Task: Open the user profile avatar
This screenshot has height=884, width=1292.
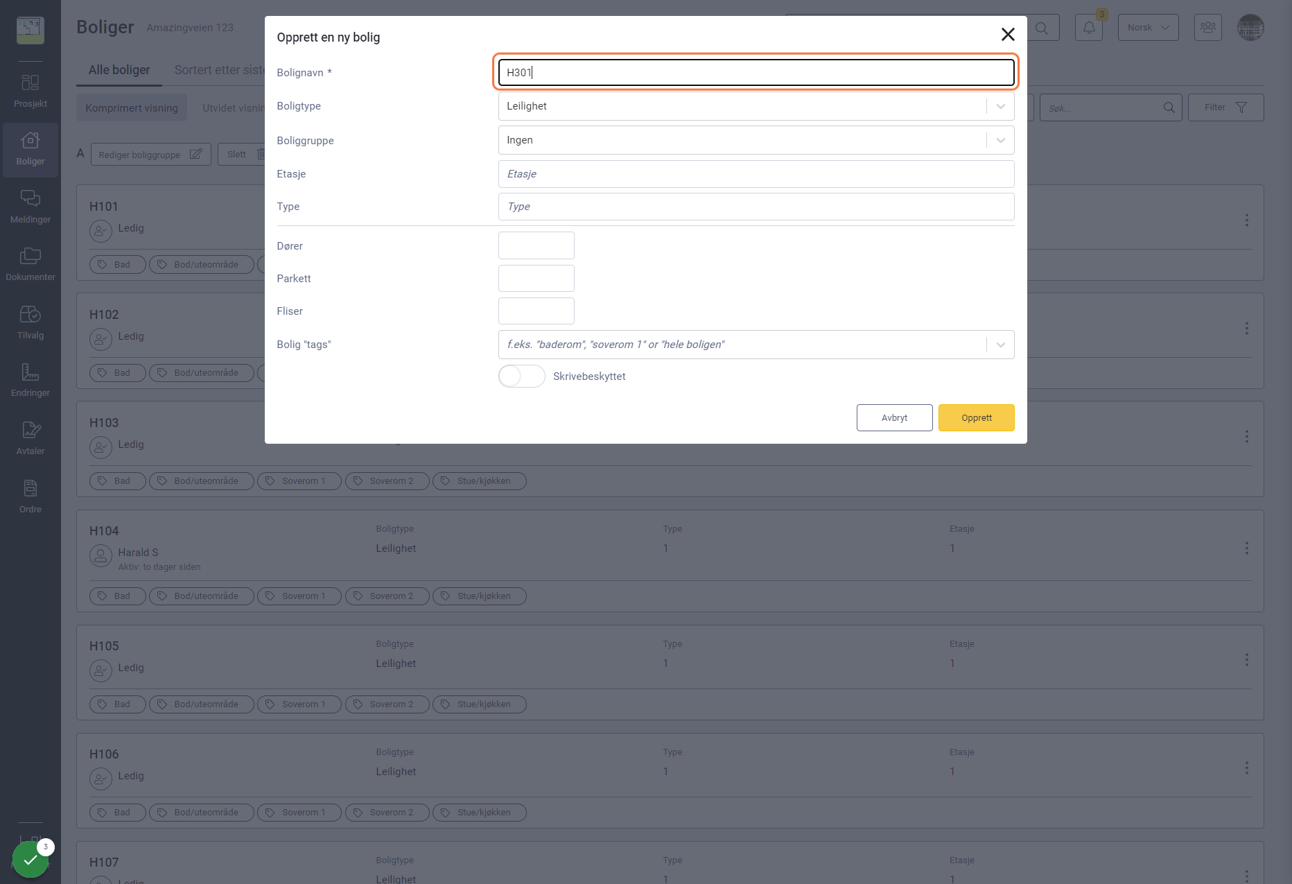Action: point(1251,28)
